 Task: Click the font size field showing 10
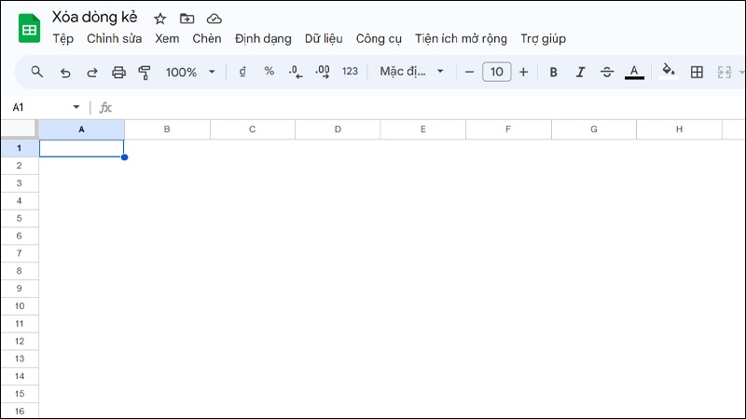(x=497, y=72)
